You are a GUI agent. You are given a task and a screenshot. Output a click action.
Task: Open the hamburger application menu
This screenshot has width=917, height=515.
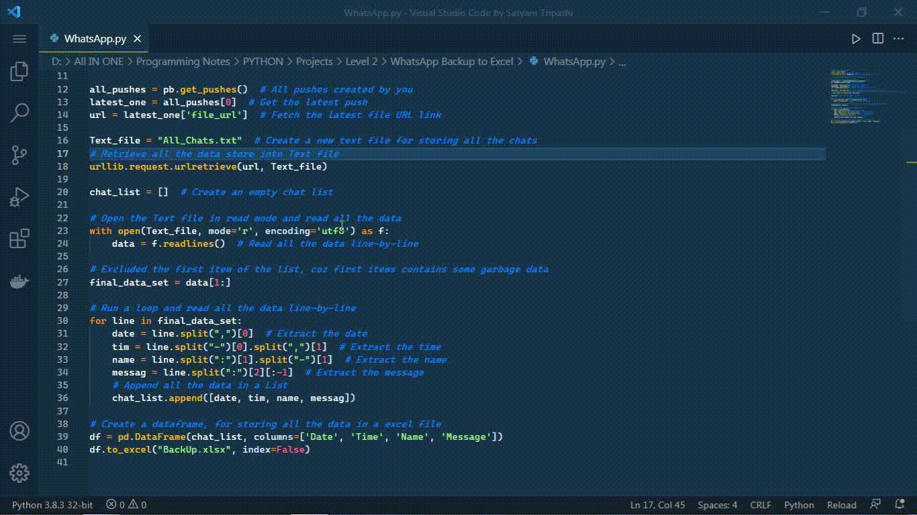click(19, 39)
